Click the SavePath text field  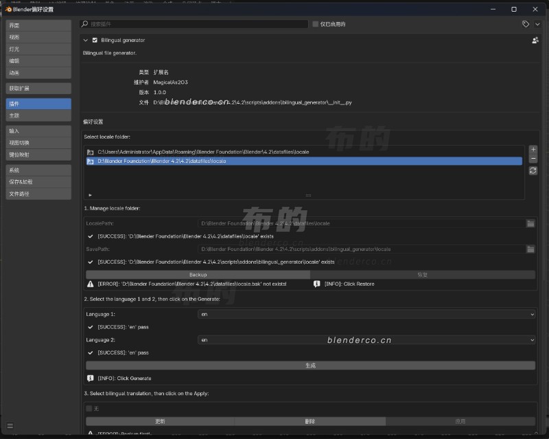(362, 249)
